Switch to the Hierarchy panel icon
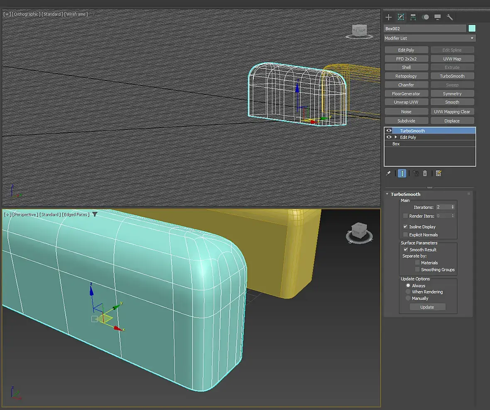Viewport: 490px width, 410px height. (x=413, y=17)
